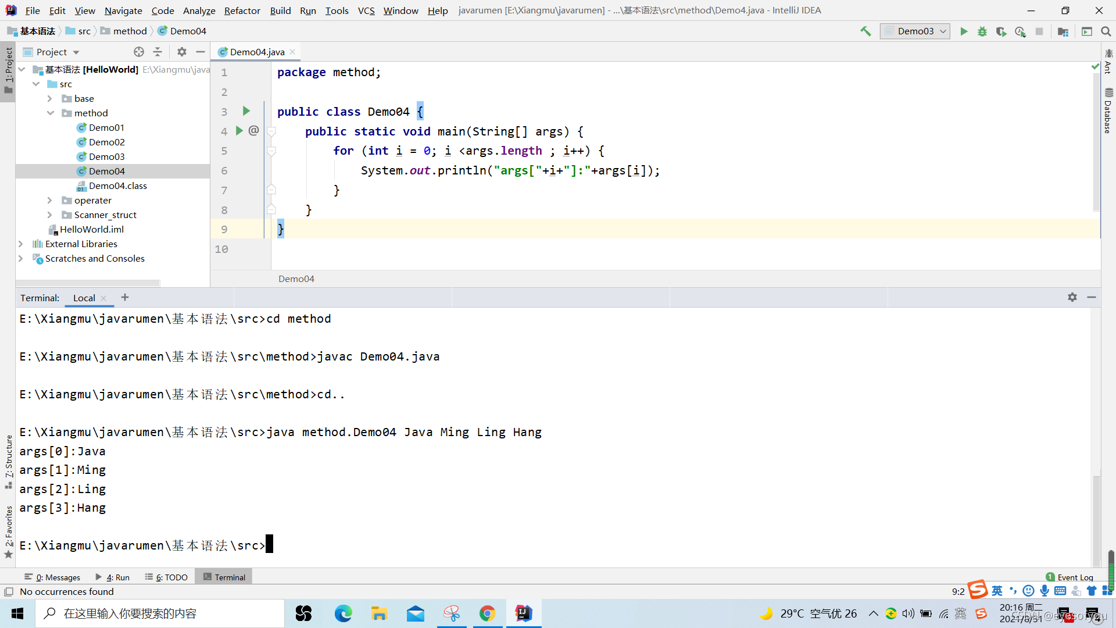This screenshot has height=628, width=1116.
Task: Open the File menu
Action: pos(33,10)
